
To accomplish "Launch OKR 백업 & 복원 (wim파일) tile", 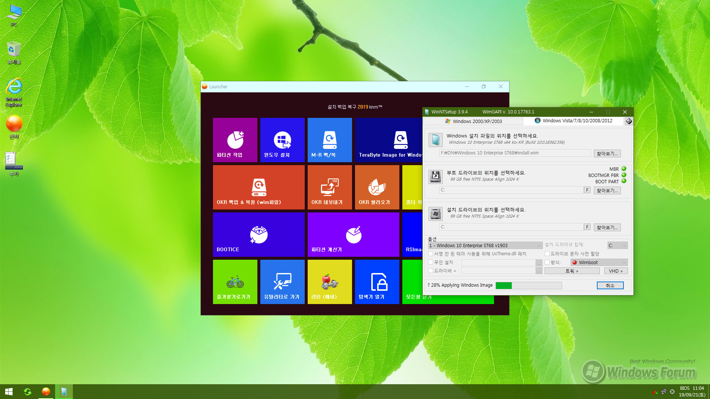I will [x=258, y=187].
